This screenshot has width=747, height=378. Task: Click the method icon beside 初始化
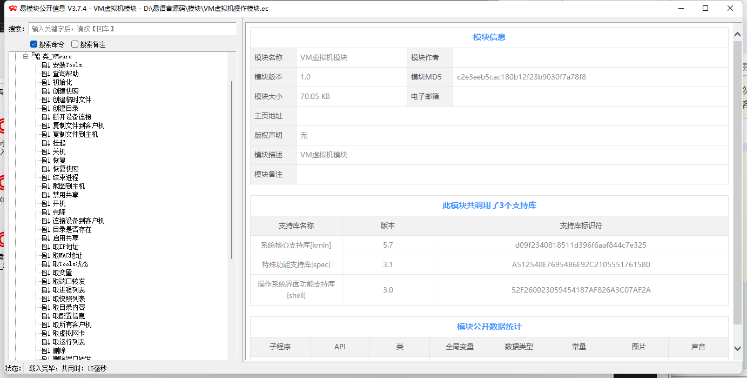pyautogui.click(x=46, y=82)
